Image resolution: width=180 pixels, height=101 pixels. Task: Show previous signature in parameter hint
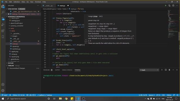tap(86, 40)
